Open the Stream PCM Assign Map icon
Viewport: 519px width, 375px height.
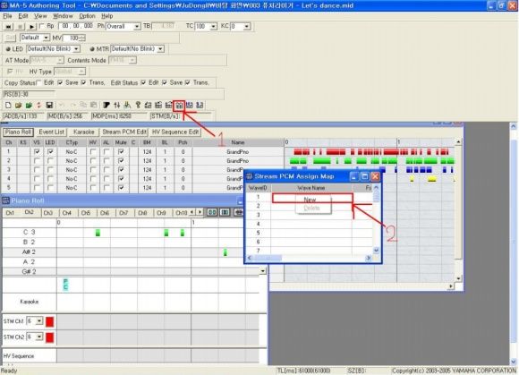(x=179, y=106)
